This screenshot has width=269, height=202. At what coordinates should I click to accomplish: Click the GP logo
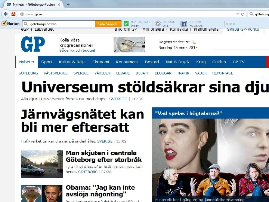[x=33, y=44]
